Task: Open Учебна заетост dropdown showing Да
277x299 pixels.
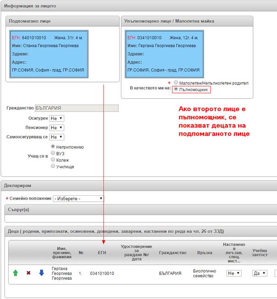Action: tap(260, 273)
